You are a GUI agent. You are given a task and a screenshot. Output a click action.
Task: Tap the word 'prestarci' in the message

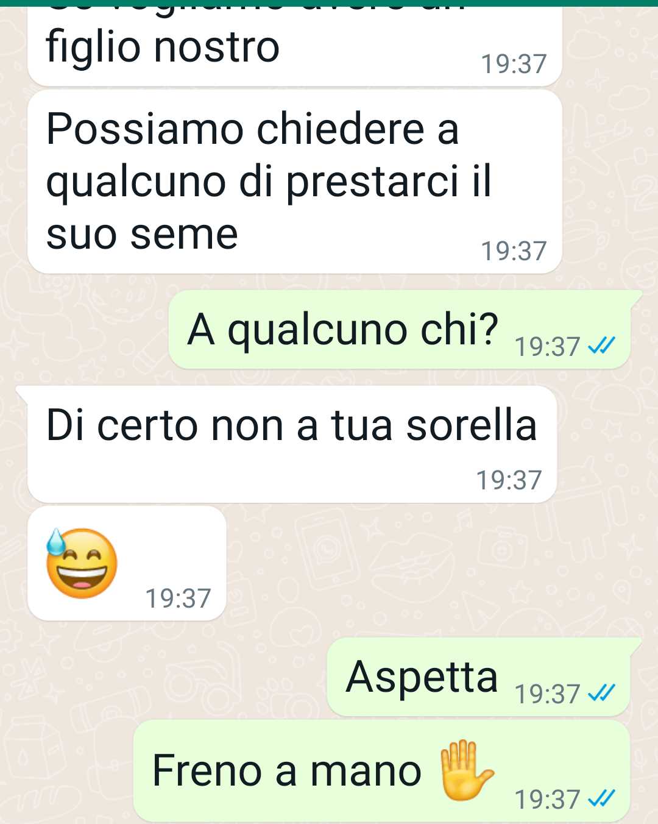pos(372,182)
